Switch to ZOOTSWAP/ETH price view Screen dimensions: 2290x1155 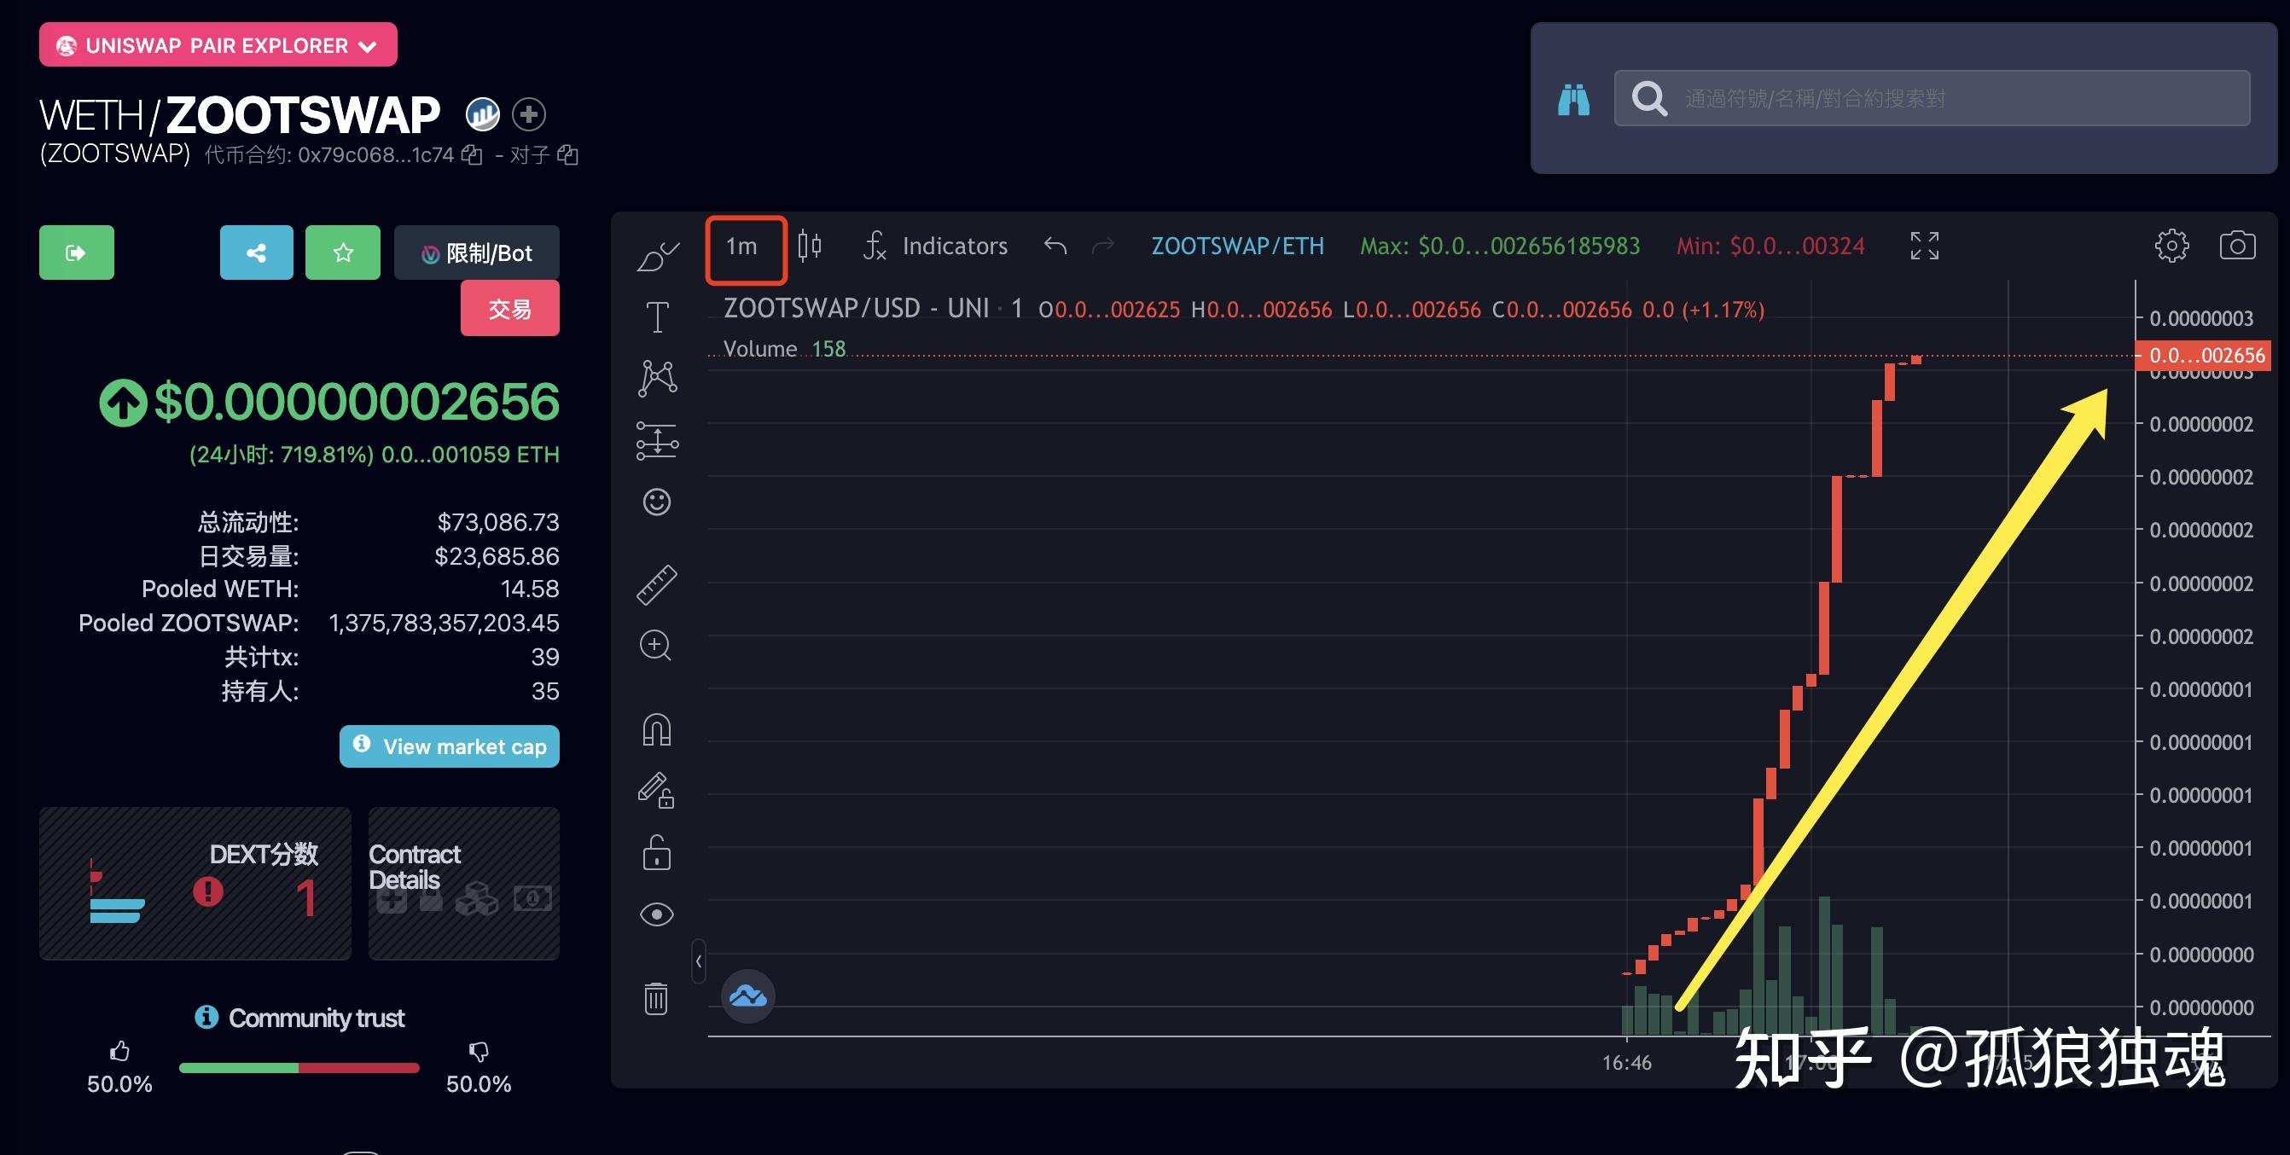pos(1237,247)
